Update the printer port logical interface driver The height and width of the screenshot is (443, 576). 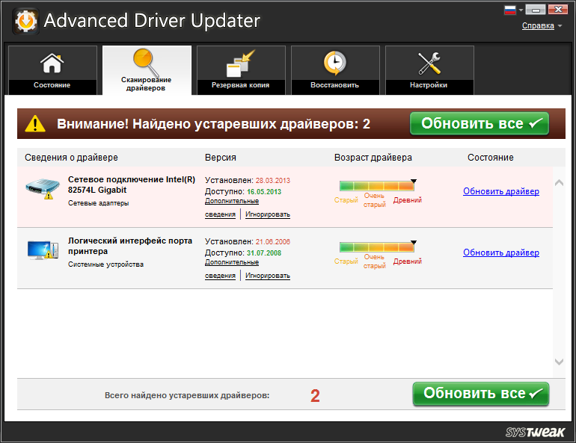[x=501, y=253]
